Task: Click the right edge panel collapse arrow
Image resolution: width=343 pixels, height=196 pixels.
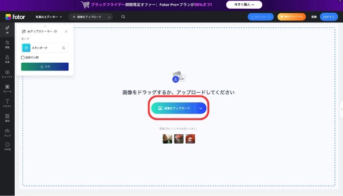Action: (342, 109)
